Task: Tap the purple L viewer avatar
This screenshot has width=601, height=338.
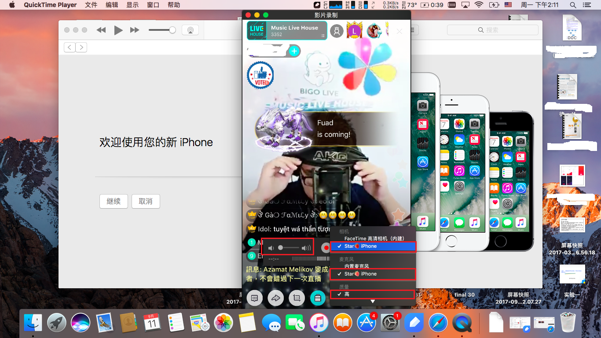Action: tap(355, 31)
